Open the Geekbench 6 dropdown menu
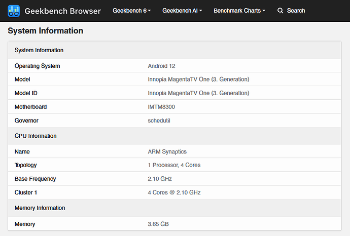The height and width of the screenshot is (236, 350). pos(132,11)
